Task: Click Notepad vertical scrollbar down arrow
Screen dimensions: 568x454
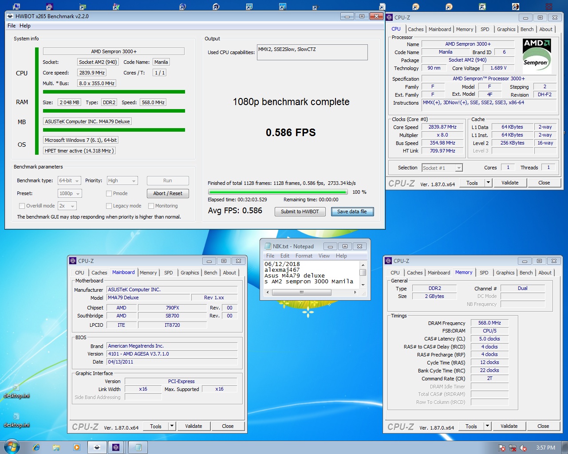Action: pos(363,285)
